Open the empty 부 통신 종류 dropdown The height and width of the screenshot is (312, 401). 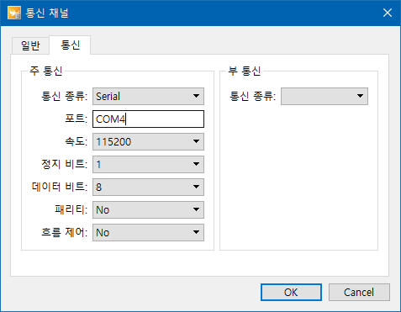(x=324, y=96)
